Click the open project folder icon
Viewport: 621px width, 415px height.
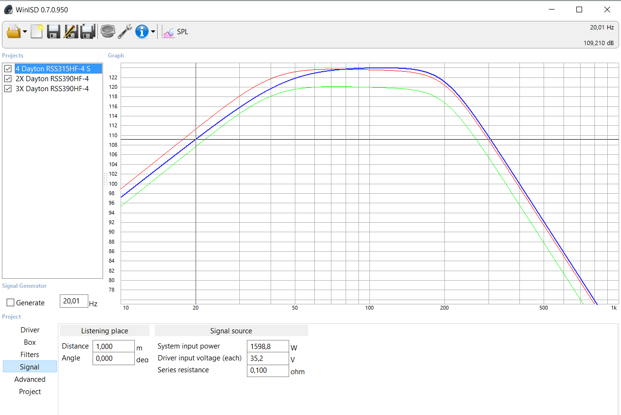click(x=14, y=32)
